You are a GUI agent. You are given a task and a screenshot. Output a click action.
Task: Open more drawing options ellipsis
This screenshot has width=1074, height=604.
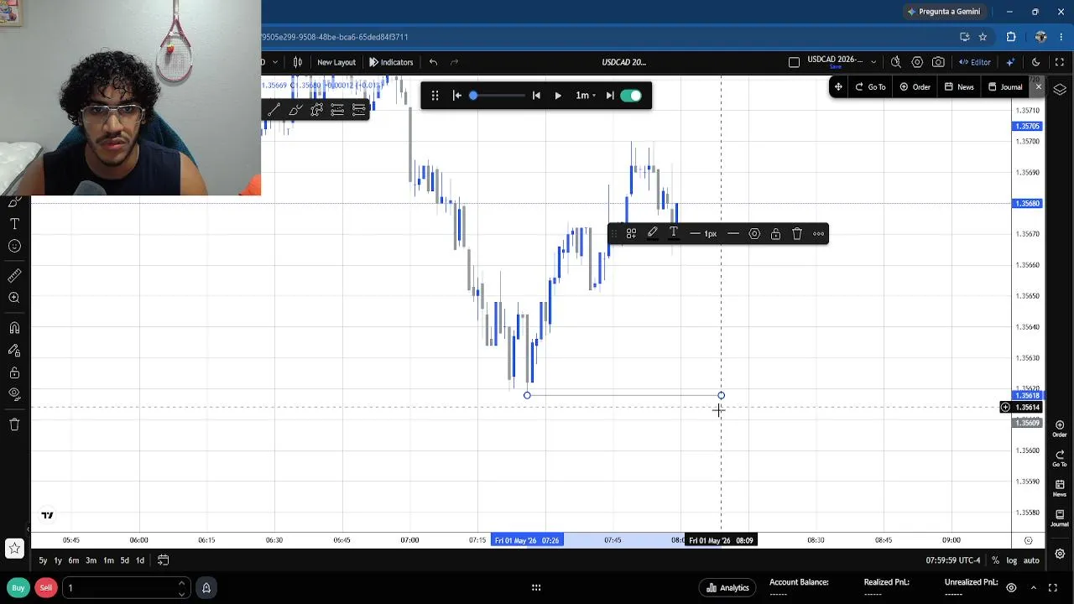819,234
